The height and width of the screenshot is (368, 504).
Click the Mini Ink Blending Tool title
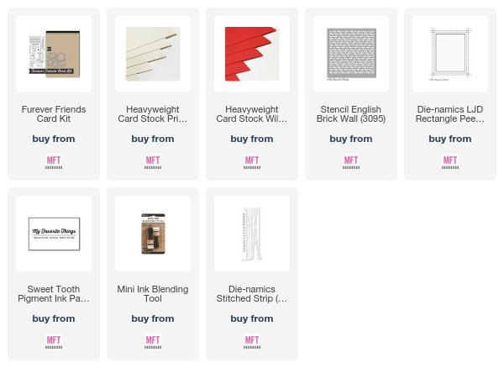tap(153, 294)
